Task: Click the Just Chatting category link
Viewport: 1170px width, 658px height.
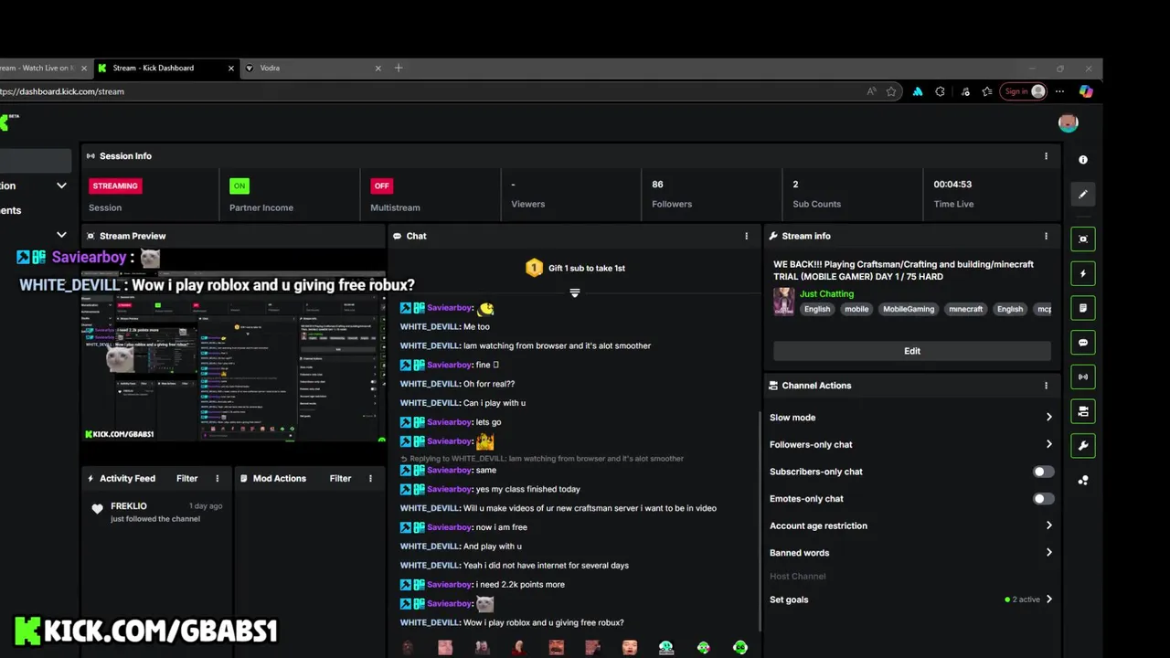Action: pos(826,294)
